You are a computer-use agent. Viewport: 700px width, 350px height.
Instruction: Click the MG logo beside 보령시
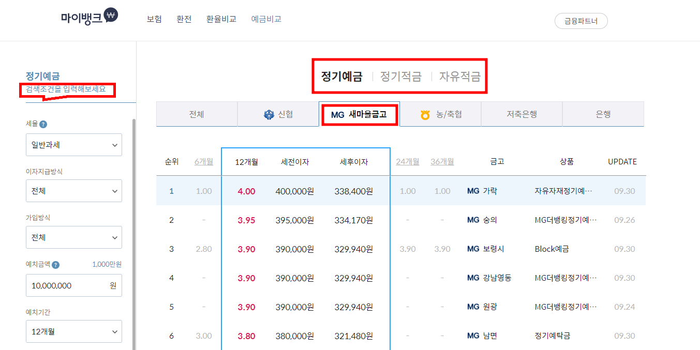pyautogui.click(x=473, y=249)
